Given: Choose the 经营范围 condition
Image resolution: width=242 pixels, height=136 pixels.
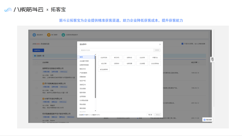Looking at the screenshot, I should tap(129, 64).
